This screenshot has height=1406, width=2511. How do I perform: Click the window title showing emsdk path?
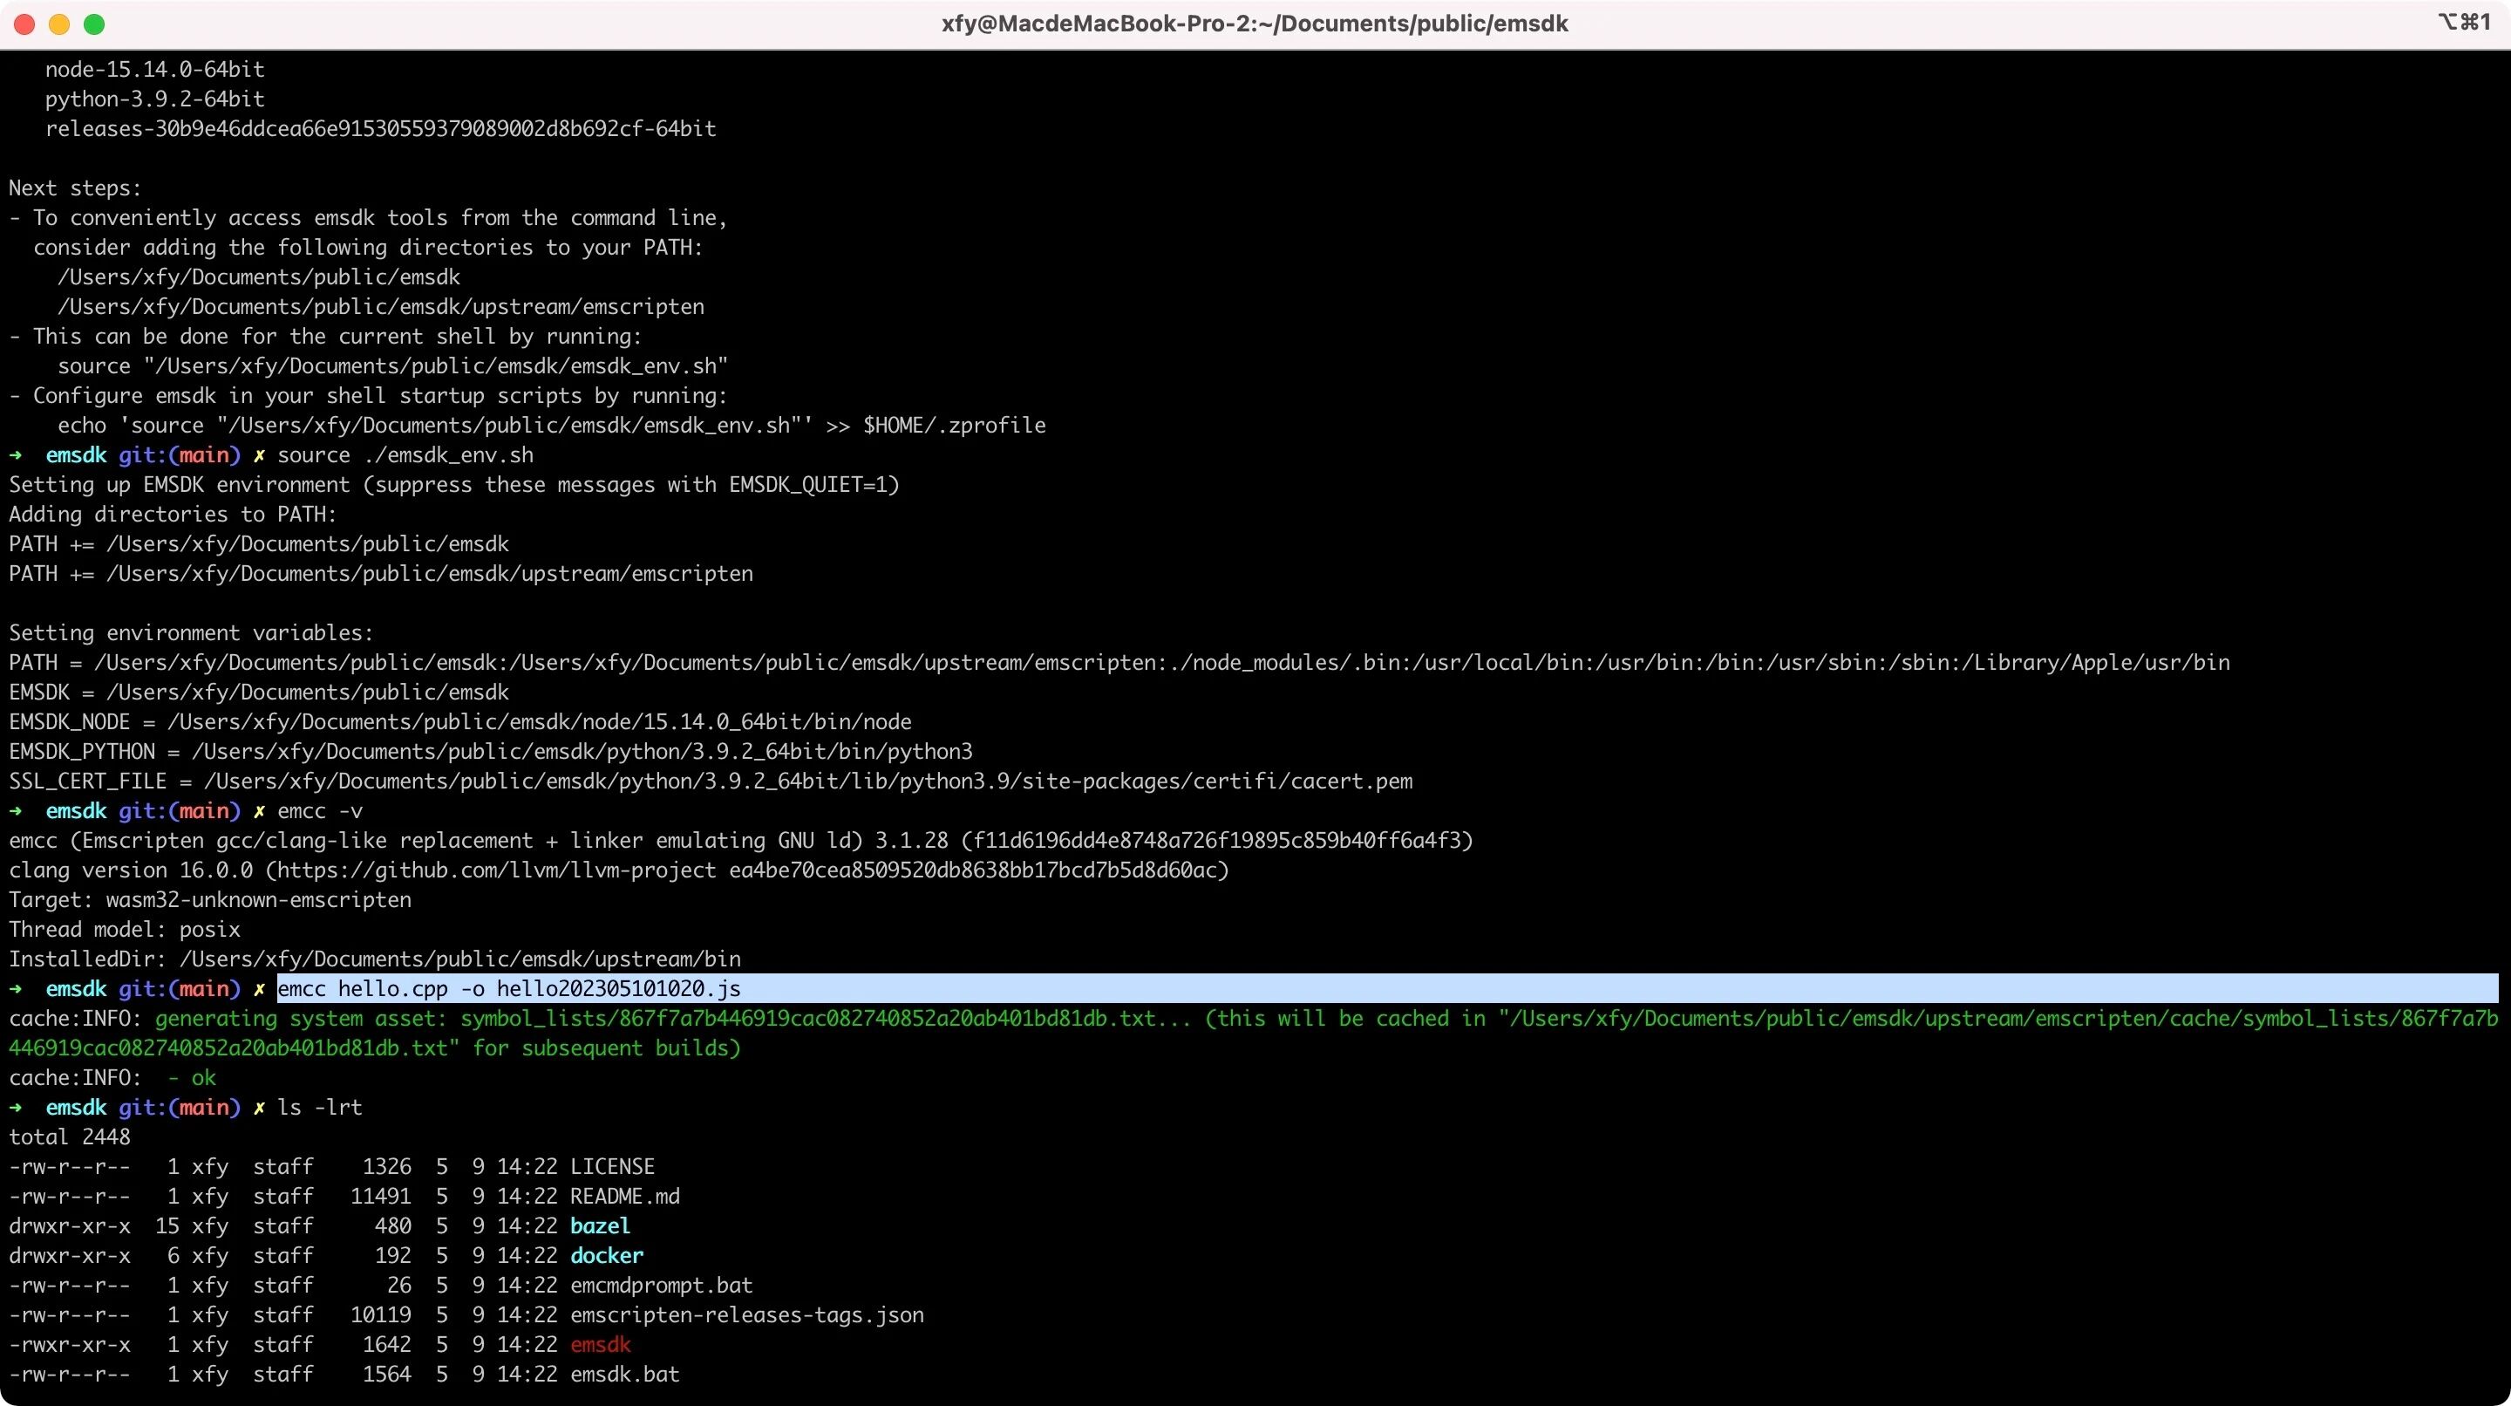(1255, 24)
